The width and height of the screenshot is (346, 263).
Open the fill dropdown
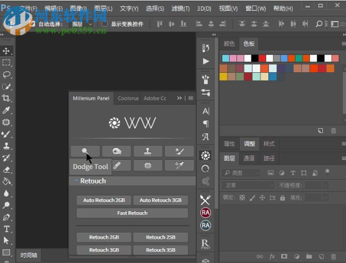(x=326, y=198)
